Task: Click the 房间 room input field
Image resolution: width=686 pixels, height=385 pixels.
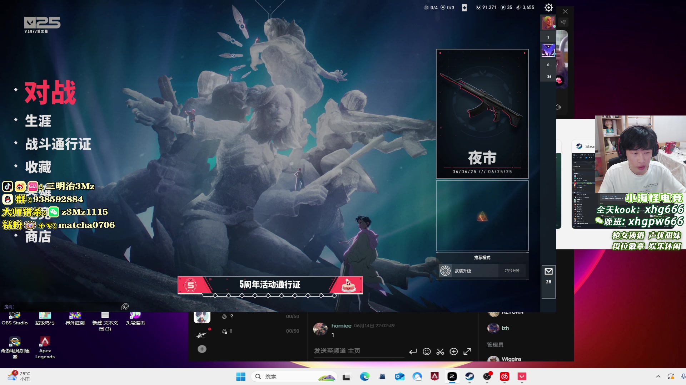Action: (x=61, y=307)
